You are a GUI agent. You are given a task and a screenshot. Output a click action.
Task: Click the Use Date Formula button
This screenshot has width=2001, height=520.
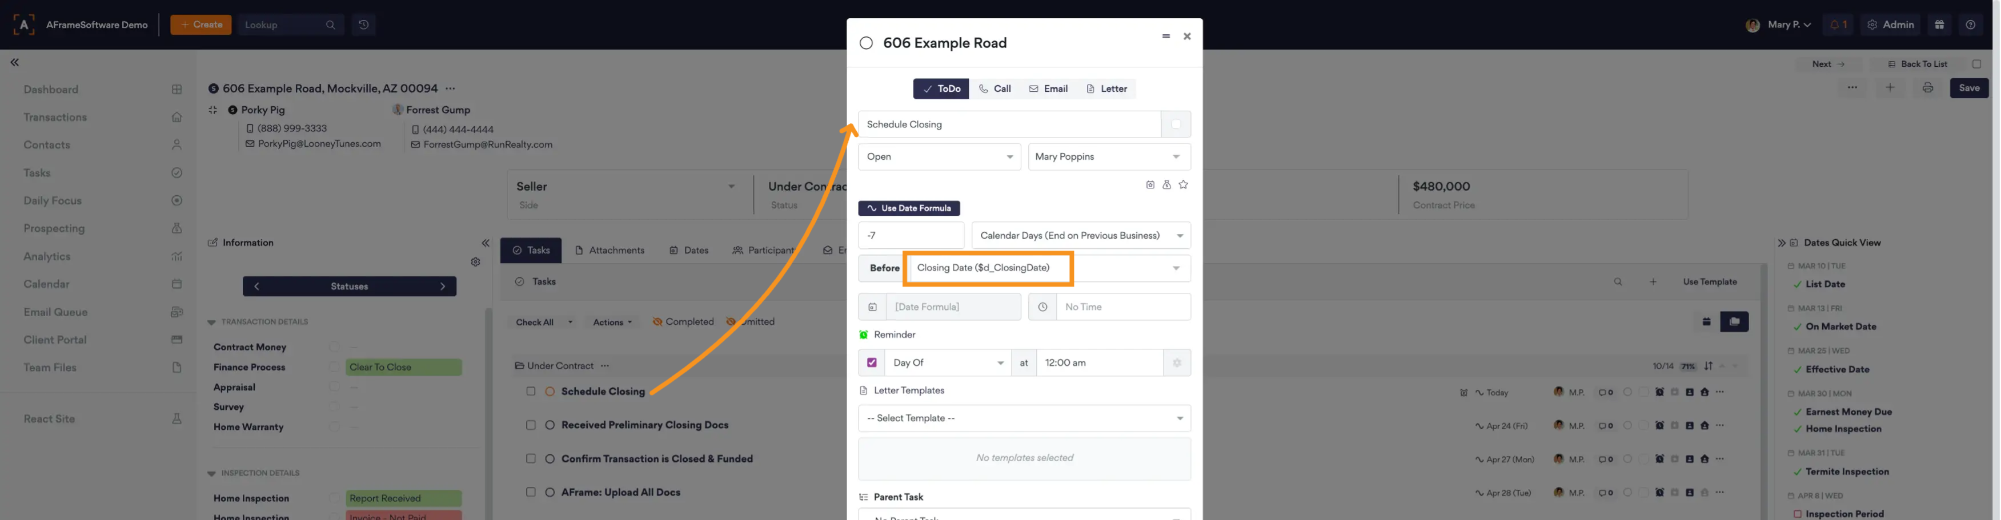(909, 208)
